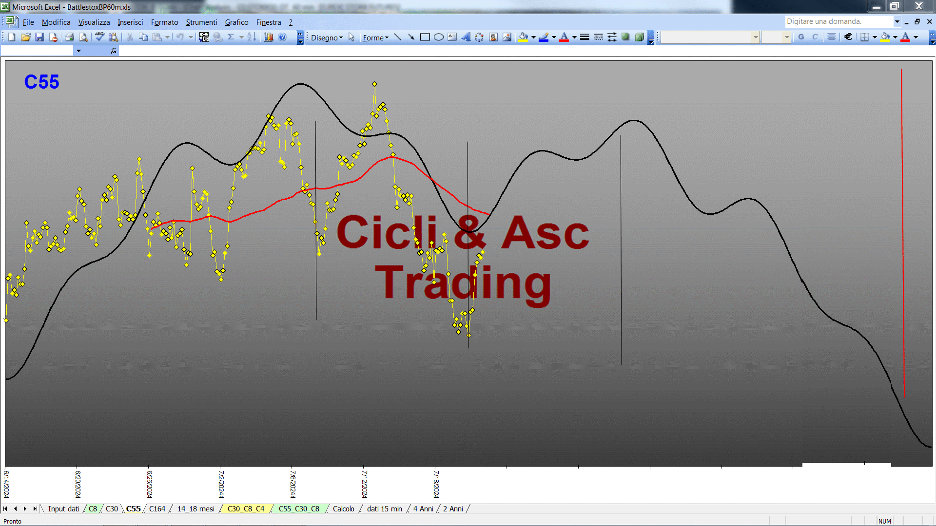Image resolution: width=936 pixels, height=526 pixels.
Task: Open the Strumenti menu
Action: click(201, 22)
